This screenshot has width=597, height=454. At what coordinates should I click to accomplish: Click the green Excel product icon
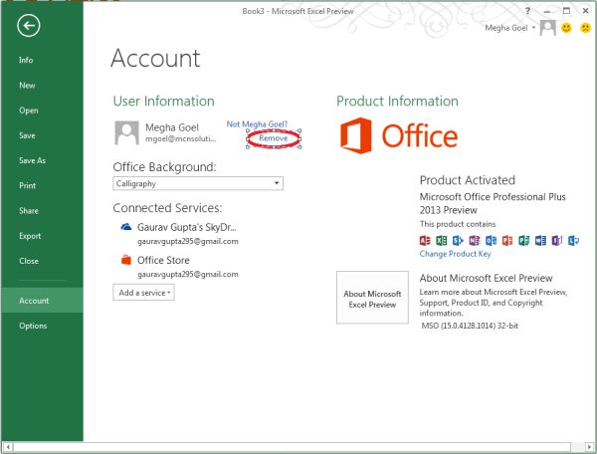[x=441, y=240]
